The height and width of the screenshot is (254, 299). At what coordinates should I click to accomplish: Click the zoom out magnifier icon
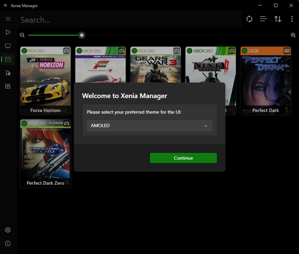click(22, 35)
